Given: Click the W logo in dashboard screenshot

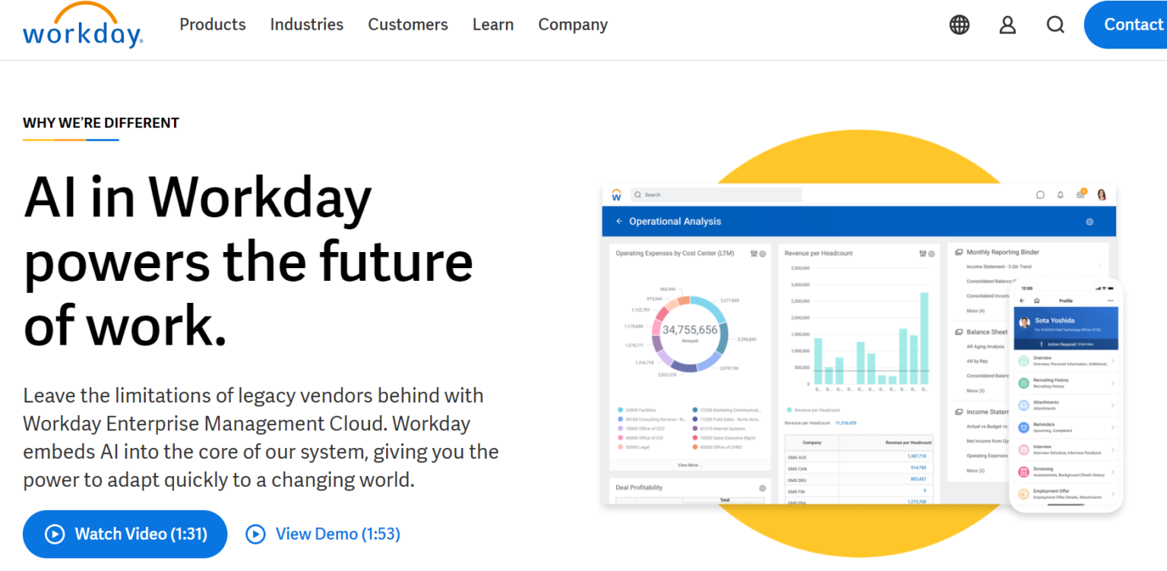Looking at the screenshot, I should pos(616,195).
